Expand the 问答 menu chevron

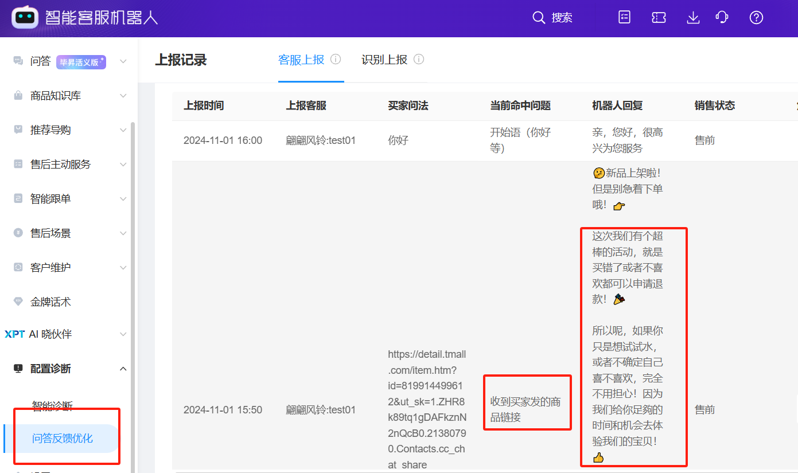123,61
